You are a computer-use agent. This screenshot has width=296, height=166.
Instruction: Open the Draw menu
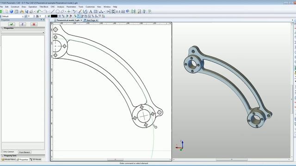point(24,6)
